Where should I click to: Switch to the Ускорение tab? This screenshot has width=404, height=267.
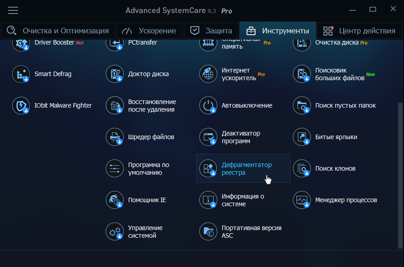click(149, 31)
